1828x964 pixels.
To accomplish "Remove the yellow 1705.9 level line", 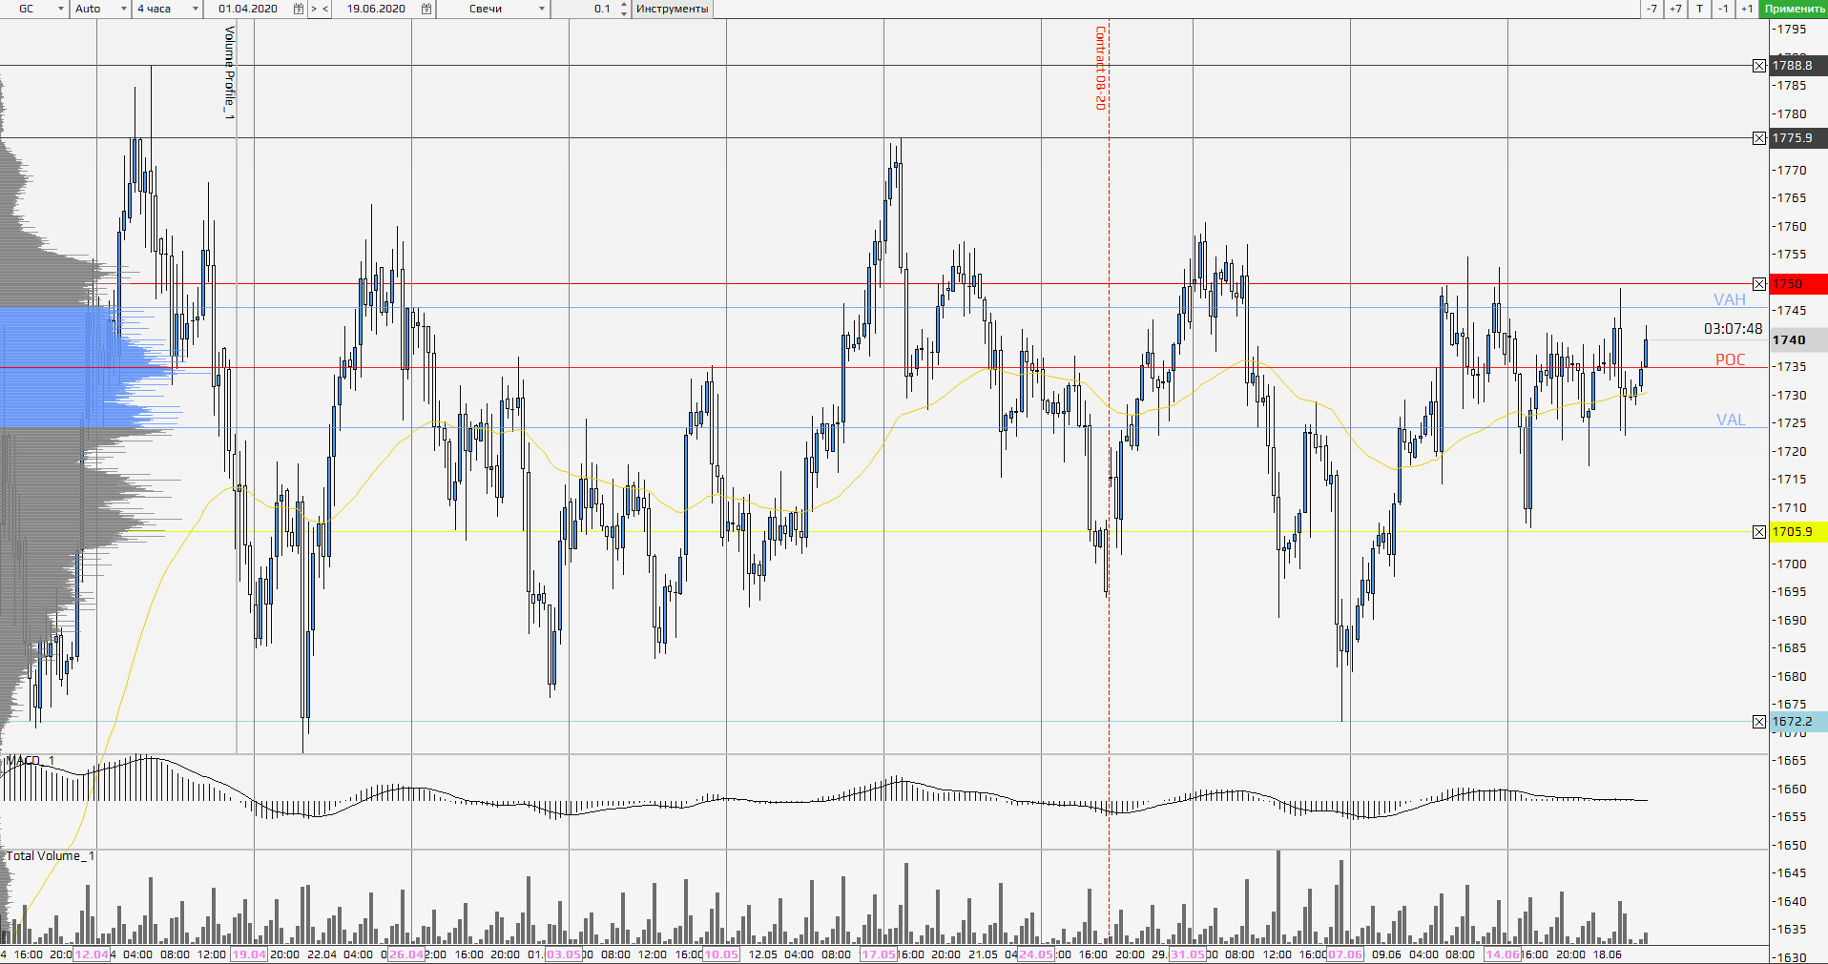I will (1759, 532).
